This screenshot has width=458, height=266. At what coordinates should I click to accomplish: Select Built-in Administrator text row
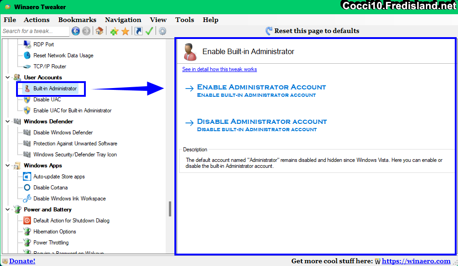55,89
